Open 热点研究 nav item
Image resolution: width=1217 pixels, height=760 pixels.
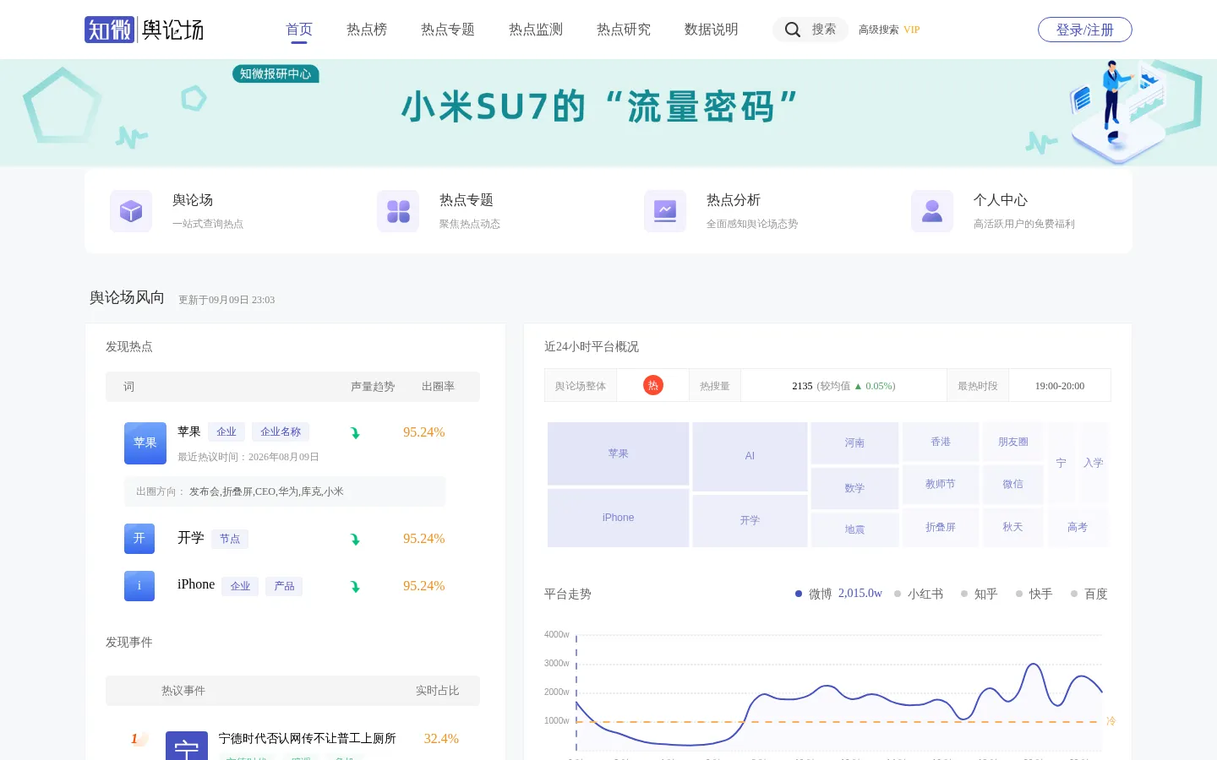point(624,30)
